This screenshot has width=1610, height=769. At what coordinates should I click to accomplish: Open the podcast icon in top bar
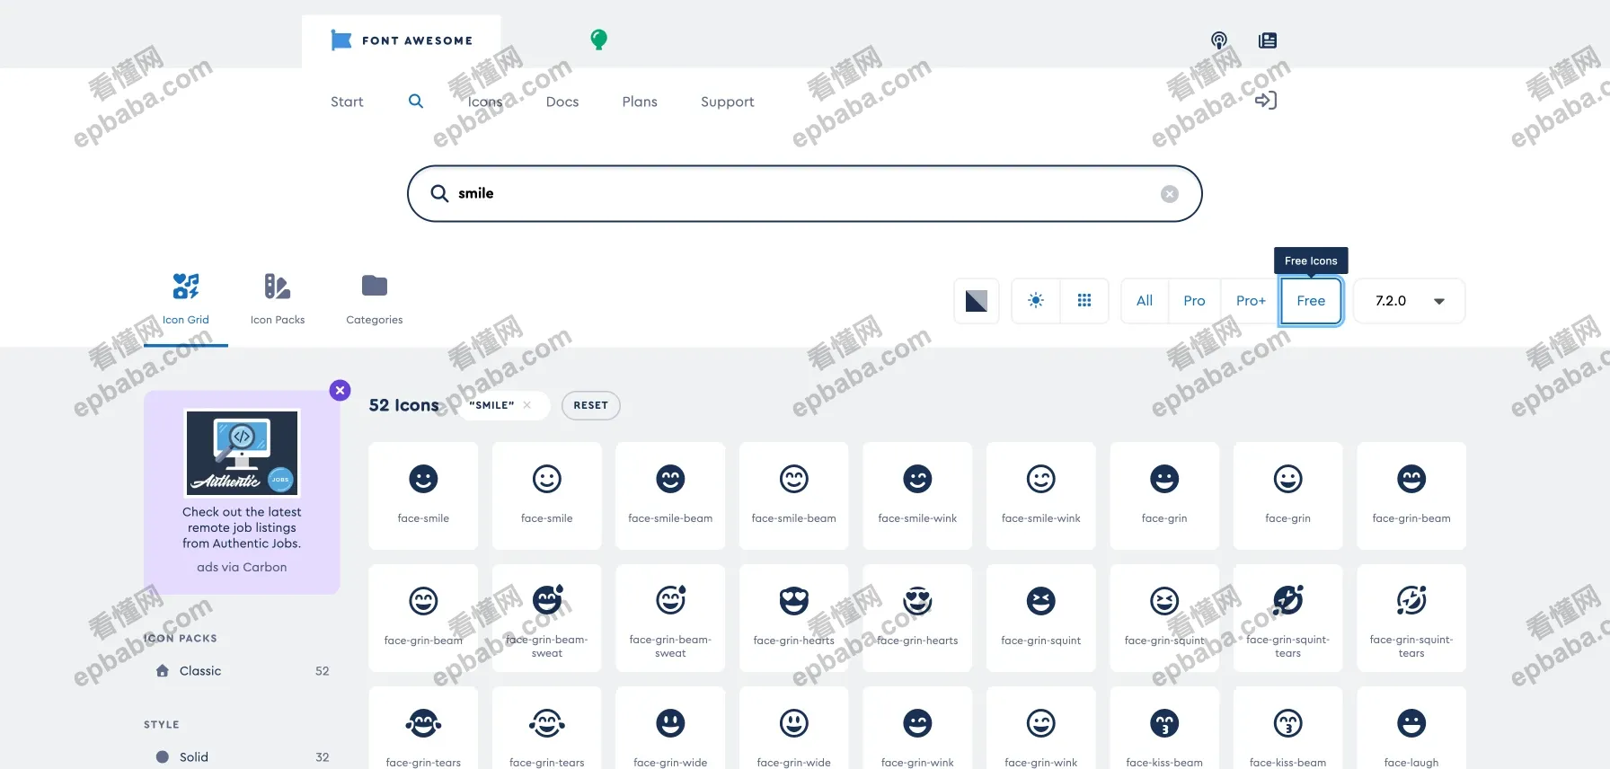pyautogui.click(x=1219, y=40)
